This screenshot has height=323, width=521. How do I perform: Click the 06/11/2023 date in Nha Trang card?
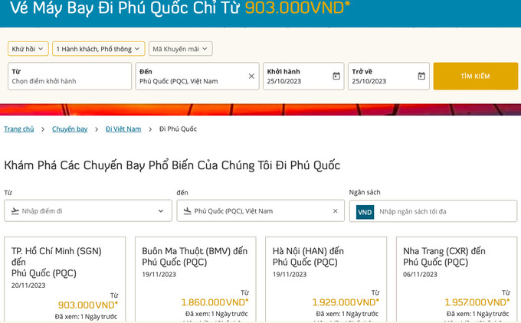[x=420, y=274]
